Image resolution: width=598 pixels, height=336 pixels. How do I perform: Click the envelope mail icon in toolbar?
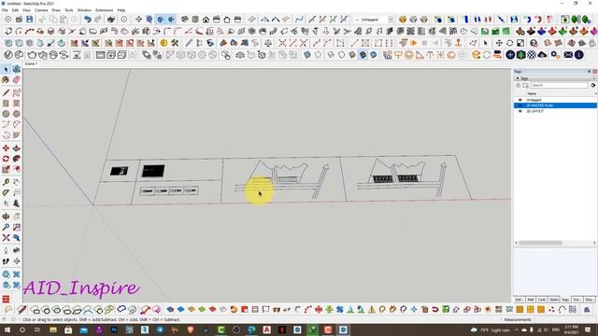tap(568, 55)
